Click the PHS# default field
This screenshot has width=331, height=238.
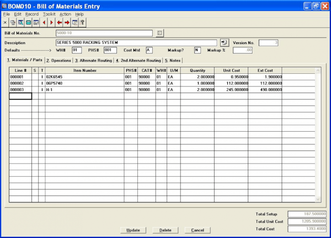(x=110, y=50)
